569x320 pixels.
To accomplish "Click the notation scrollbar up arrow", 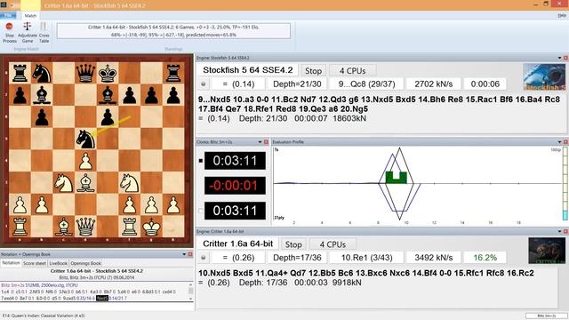I will [x=190, y=285].
